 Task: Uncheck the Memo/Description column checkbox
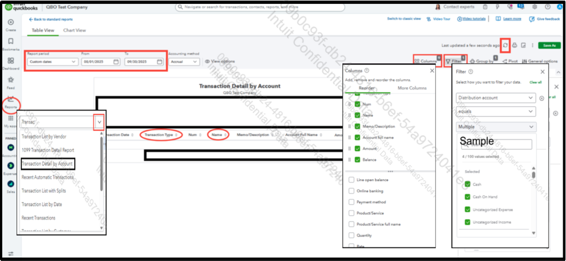[x=358, y=127]
